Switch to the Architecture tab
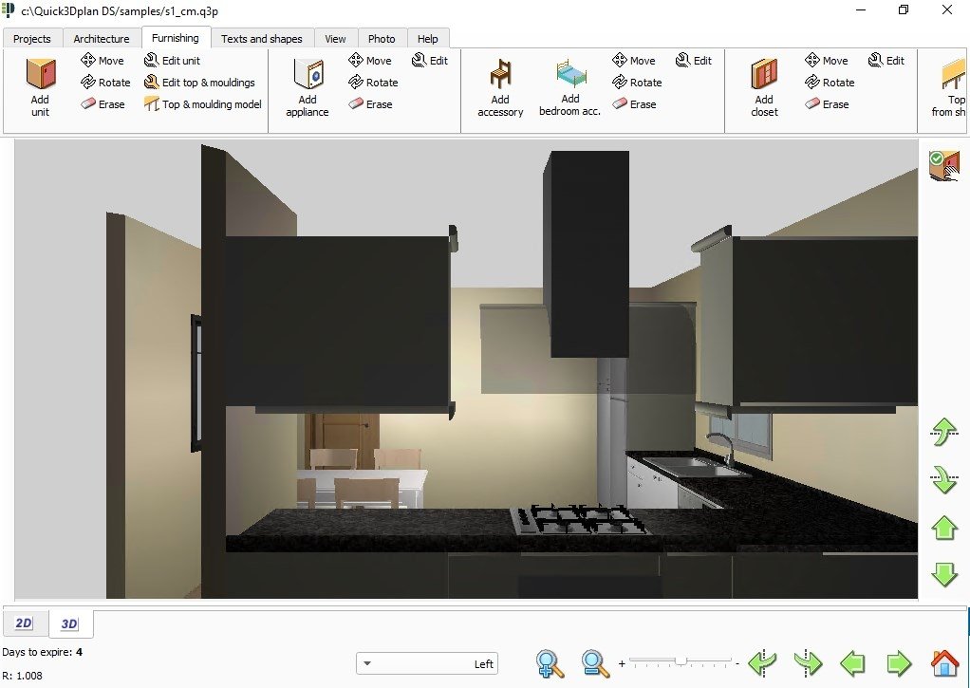Image resolution: width=970 pixels, height=688 pixels. [x=102, y=38]
